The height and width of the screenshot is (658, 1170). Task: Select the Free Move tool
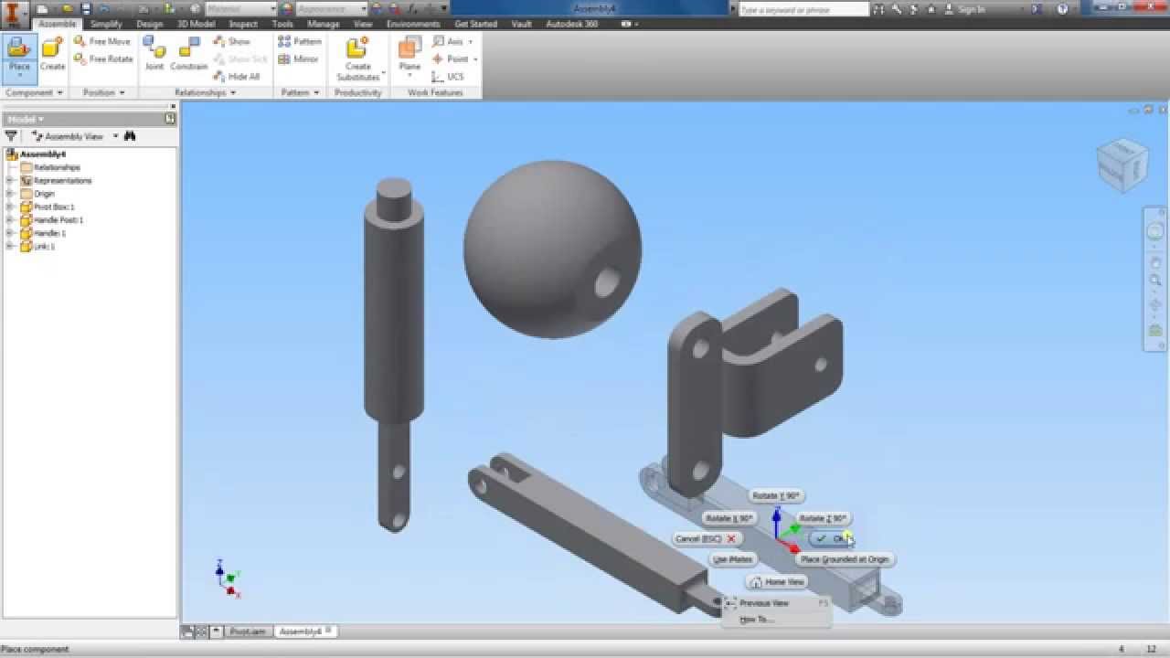click(x=102, y=41)
